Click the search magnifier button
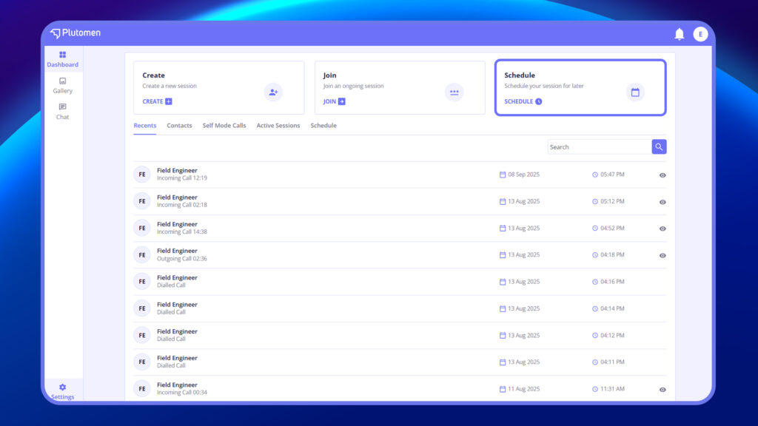The height and width of the screenshot is (426, 758). pos(659,147)
